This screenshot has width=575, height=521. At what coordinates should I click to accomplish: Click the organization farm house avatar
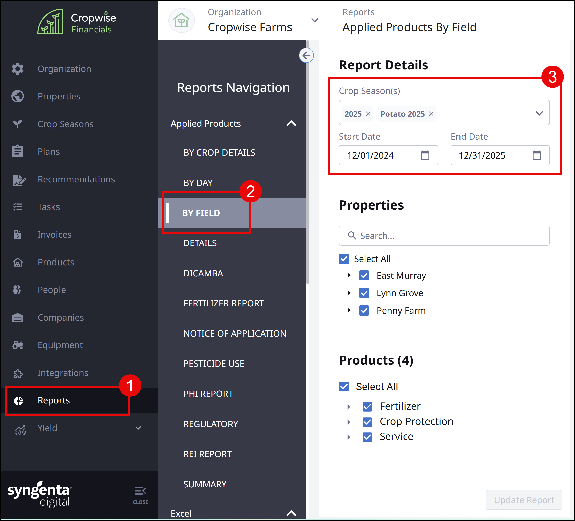coord(181,20)
